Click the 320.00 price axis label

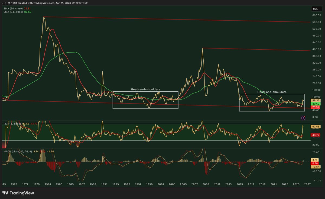(317, 63)
